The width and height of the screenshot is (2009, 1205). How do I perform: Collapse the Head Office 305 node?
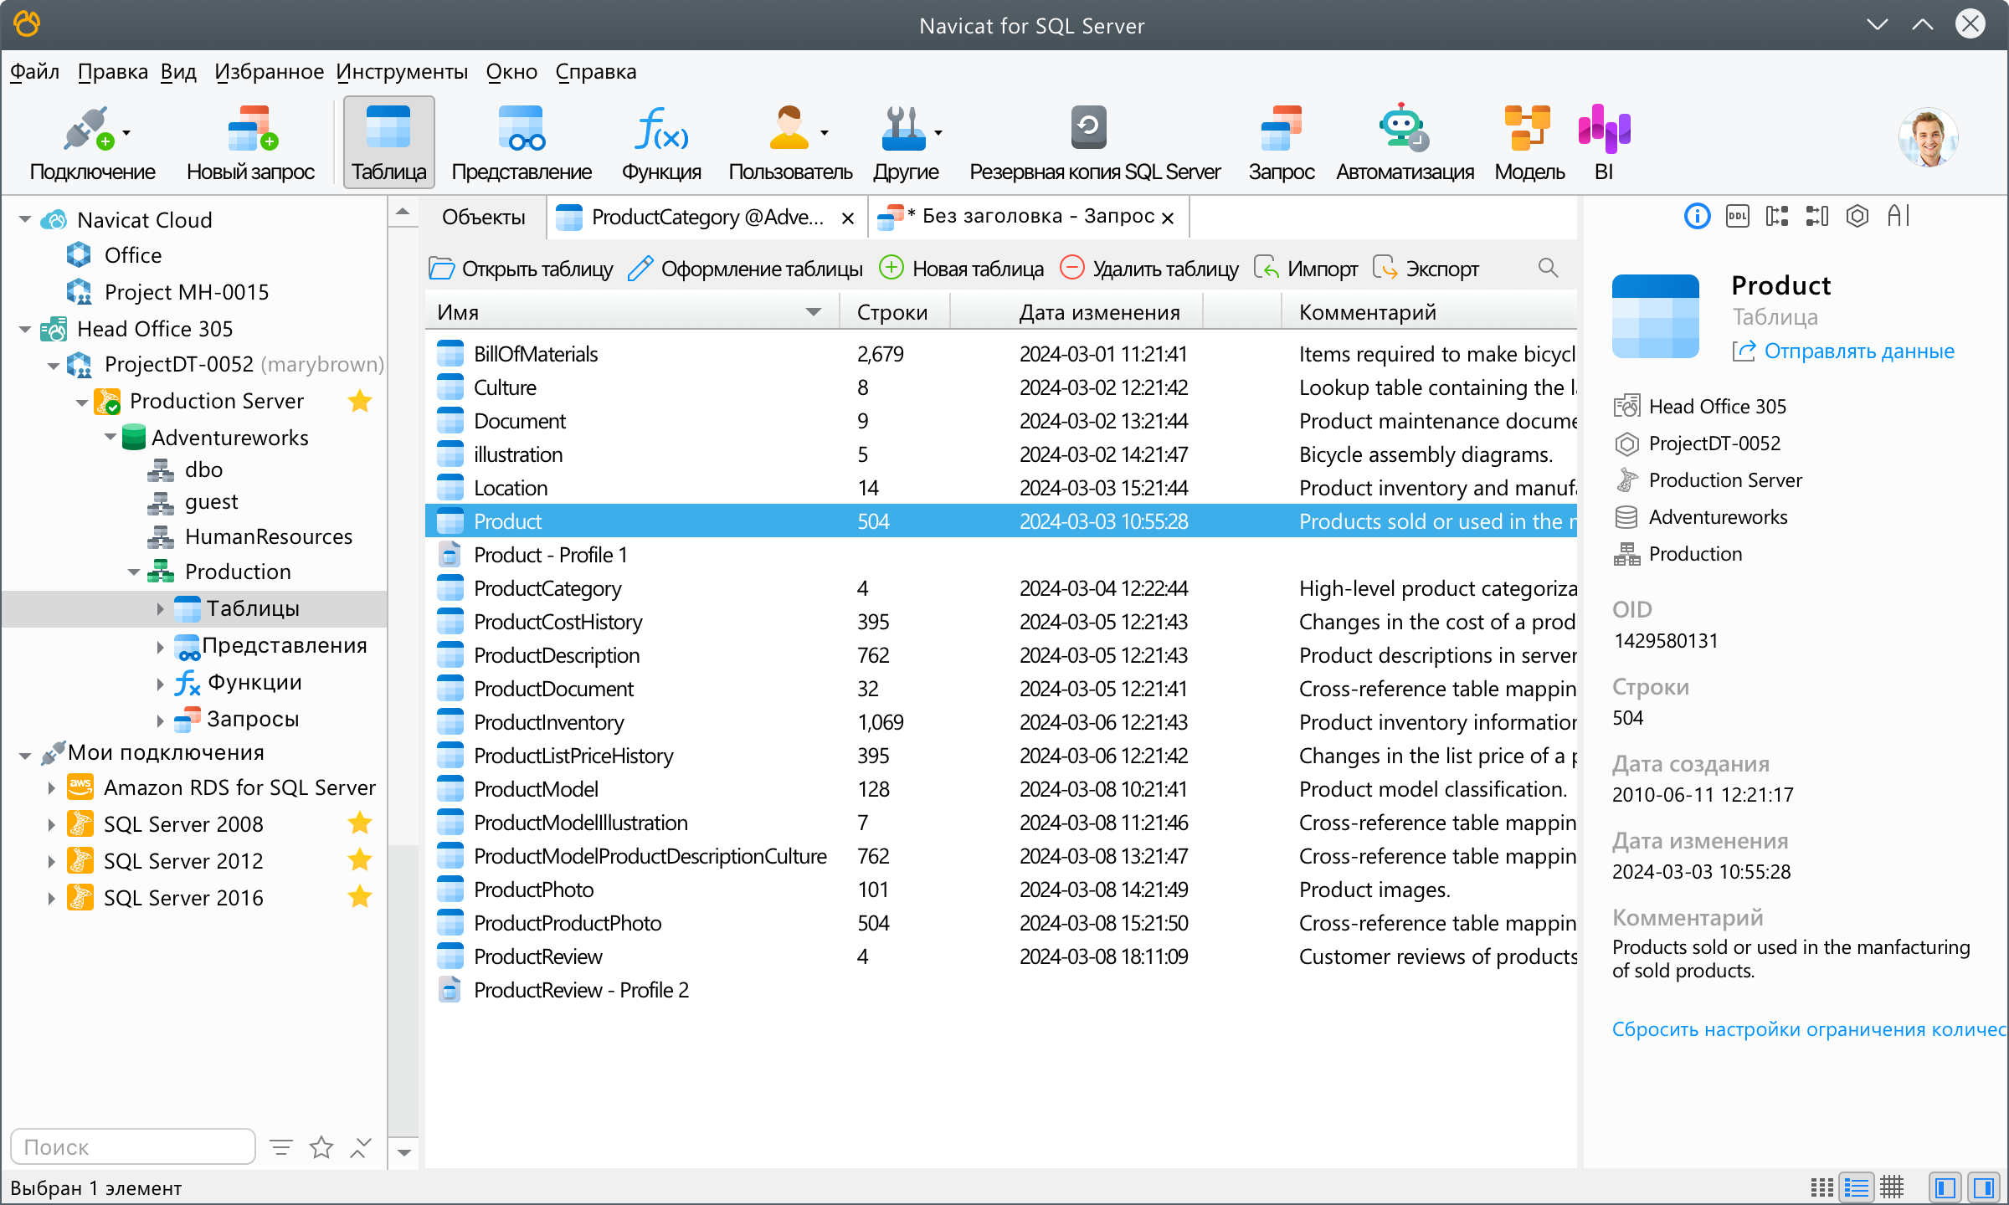(x=25, y=329)
